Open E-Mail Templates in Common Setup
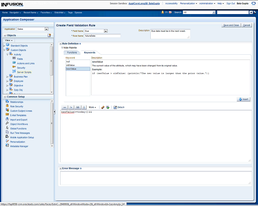Screen dimensions: 258x206 tap(18, 115)
